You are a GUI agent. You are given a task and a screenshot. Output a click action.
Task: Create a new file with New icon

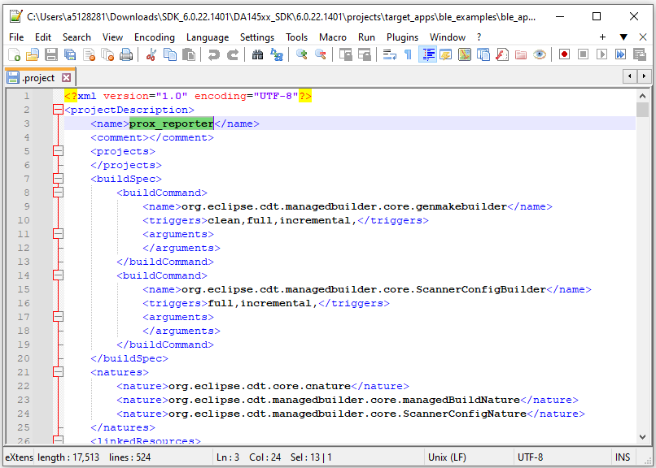14,54
